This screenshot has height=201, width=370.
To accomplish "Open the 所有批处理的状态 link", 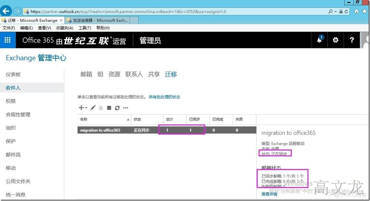I will point(164,97).
